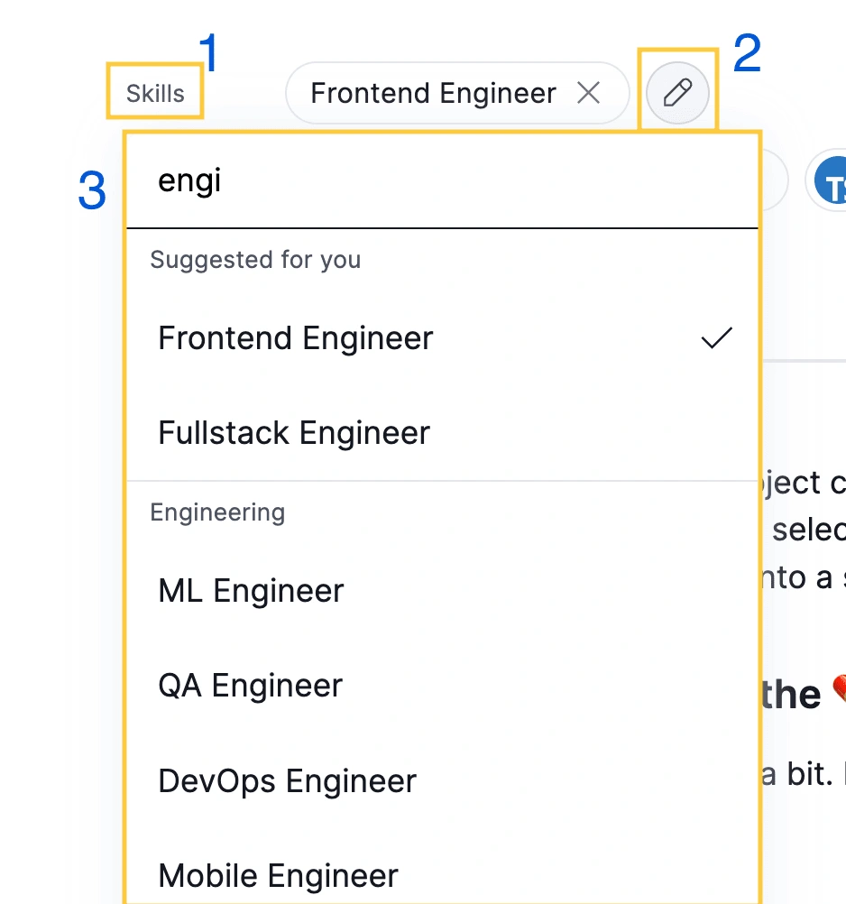Click the search field containing "engi"
The image size is (846, 904).
click(x=442, y=181)
